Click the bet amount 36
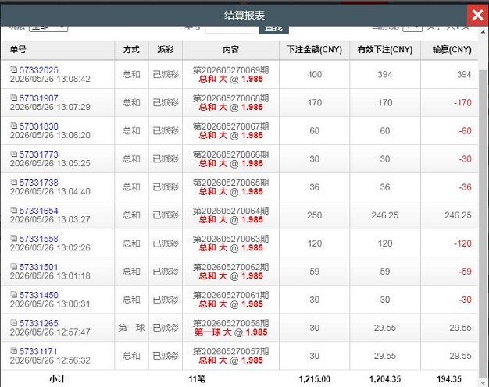 [314, 187]
